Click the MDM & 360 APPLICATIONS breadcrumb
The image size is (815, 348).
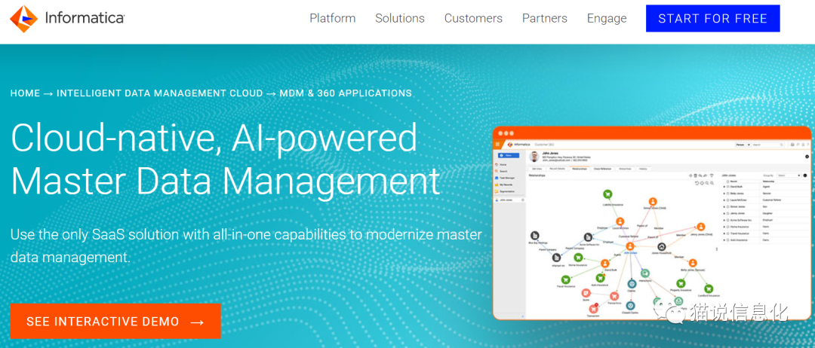(x=346, y=93)
